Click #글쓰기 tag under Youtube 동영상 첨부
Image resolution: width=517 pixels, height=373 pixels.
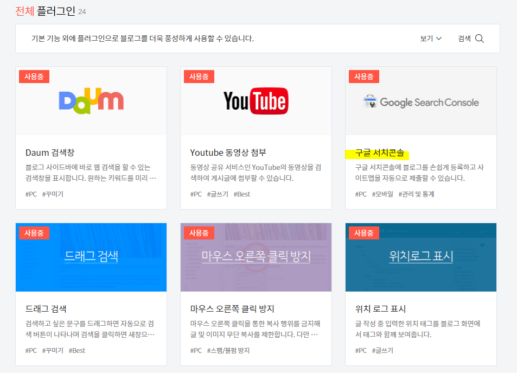pyautogui.click(x=218, y=194)
